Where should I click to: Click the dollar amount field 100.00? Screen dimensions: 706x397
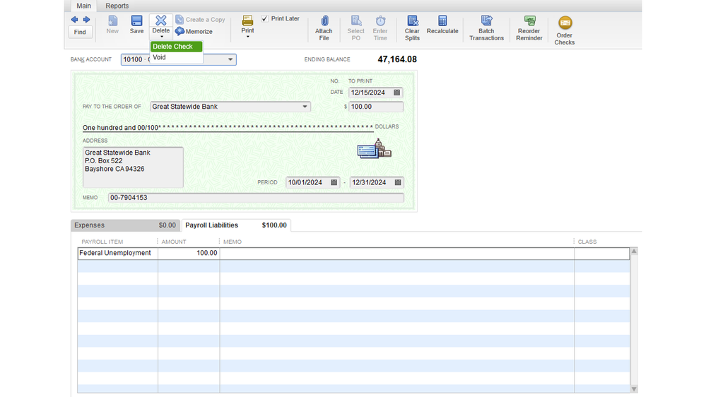[376, 107]
